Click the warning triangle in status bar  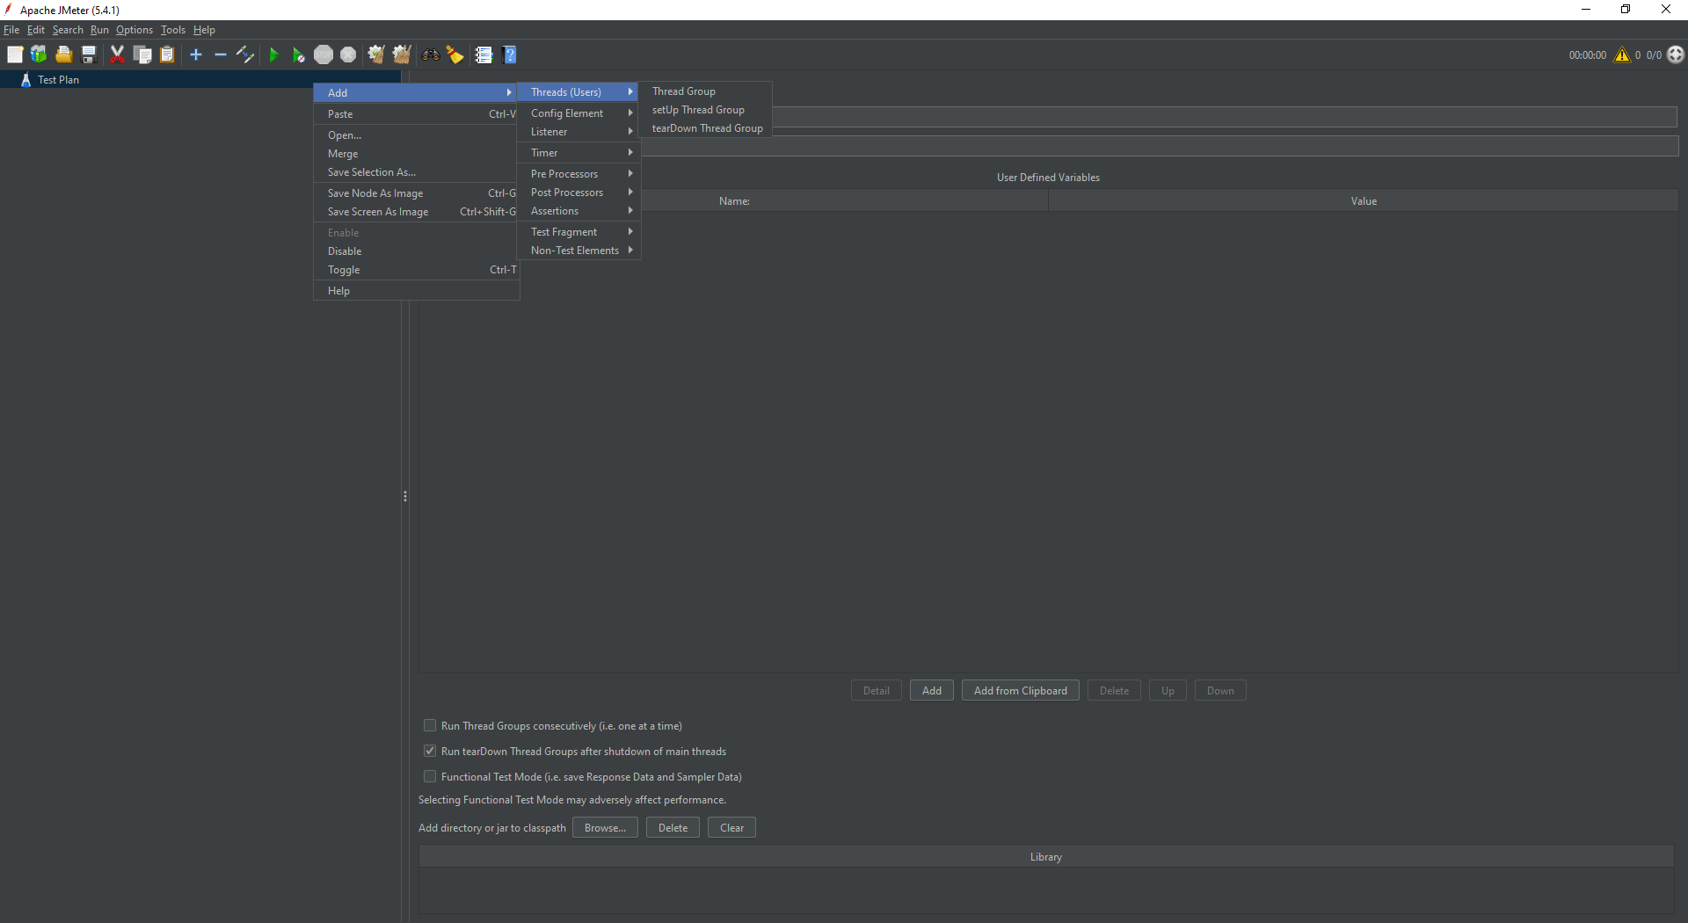pyautogui.click(x=1622, y=55)
